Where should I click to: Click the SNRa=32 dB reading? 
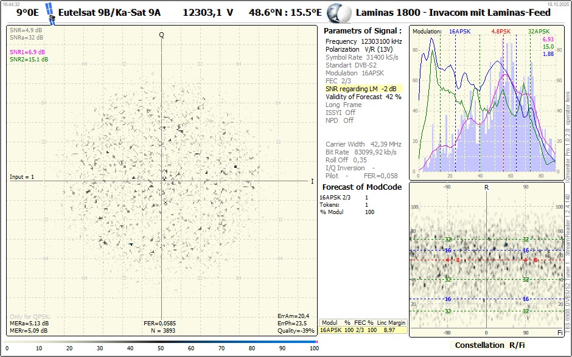27,37
